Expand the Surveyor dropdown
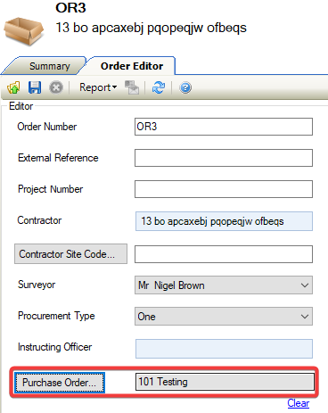Viewport: 328px width, 413px height. pyautogui.click(x=224, y=285)
